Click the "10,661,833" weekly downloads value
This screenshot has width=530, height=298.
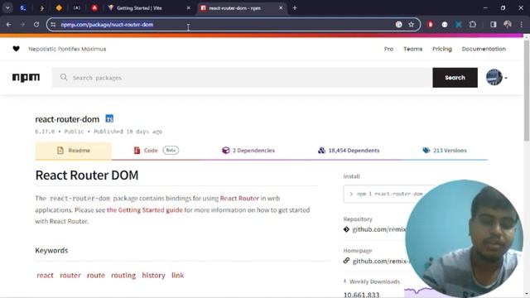point(361,295)
